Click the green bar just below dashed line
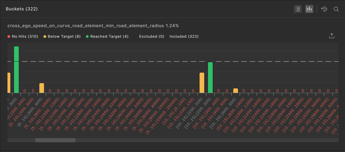 click(210, 77)
